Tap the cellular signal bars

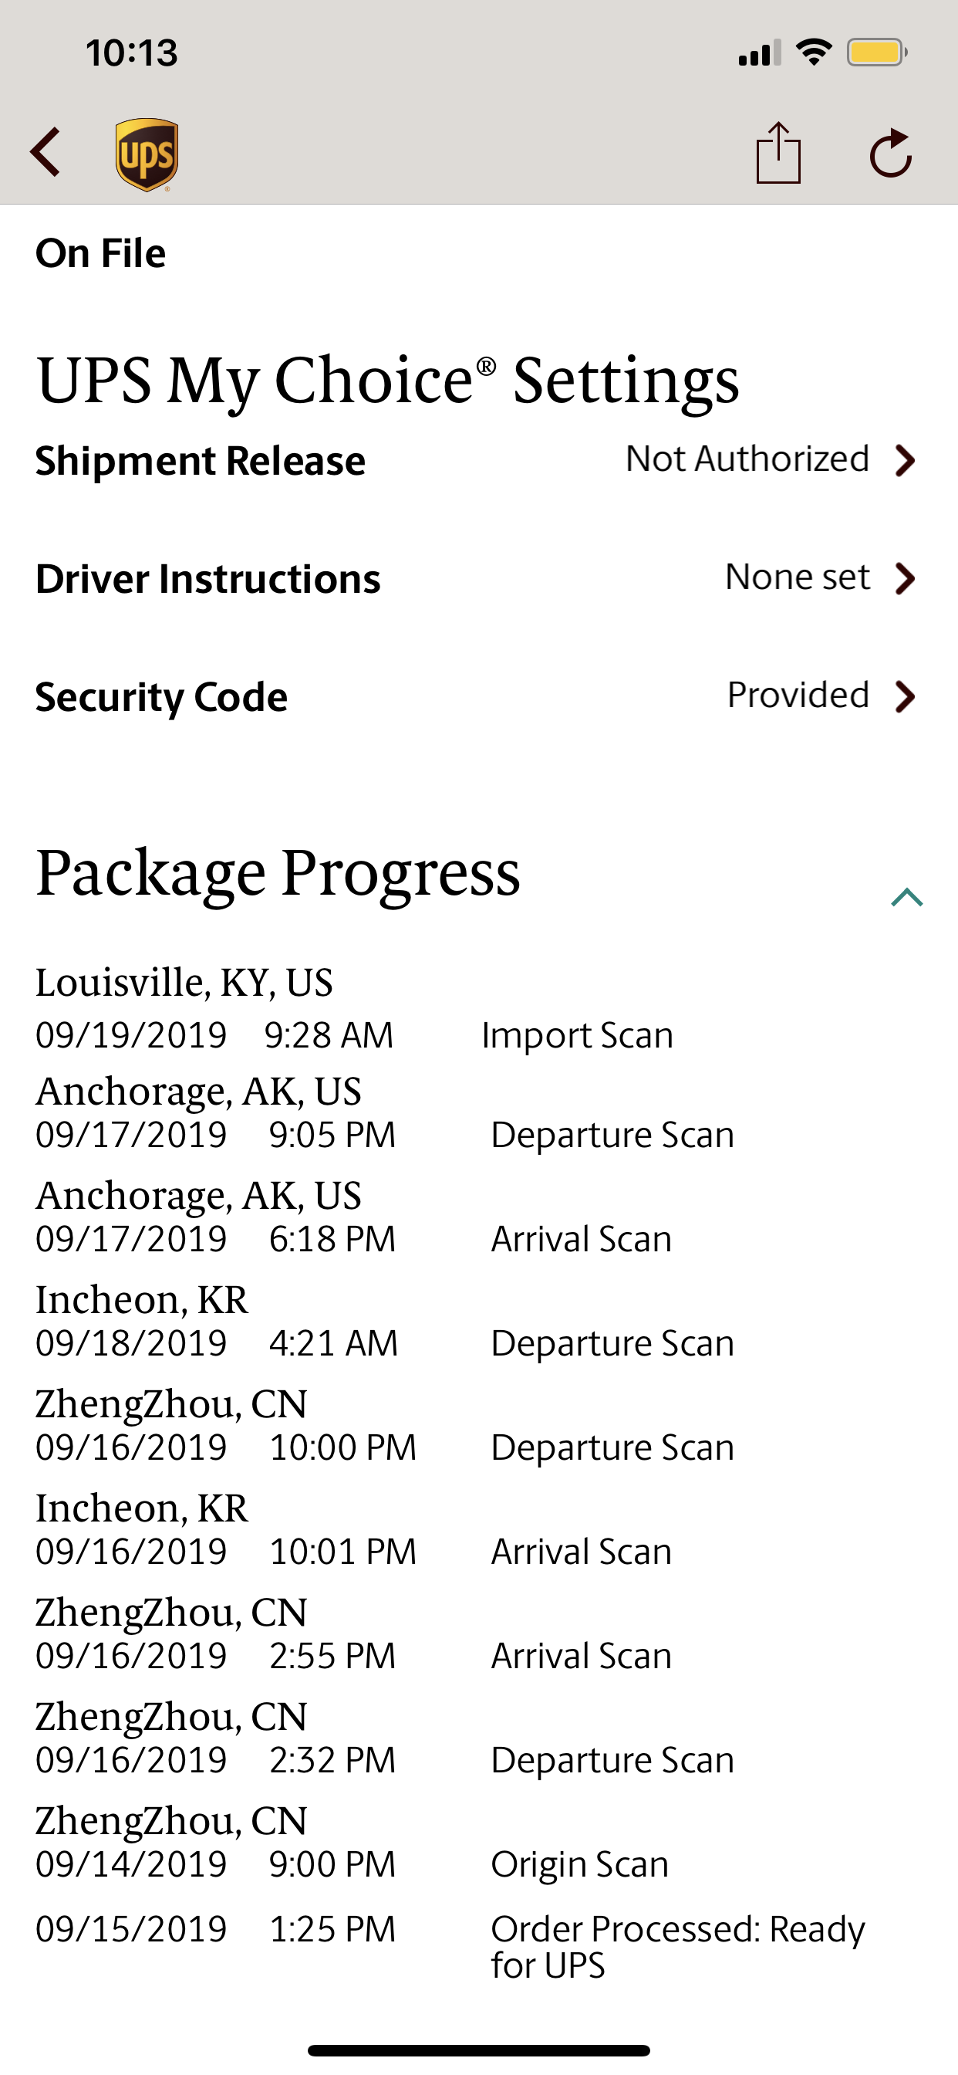[760, 52]
